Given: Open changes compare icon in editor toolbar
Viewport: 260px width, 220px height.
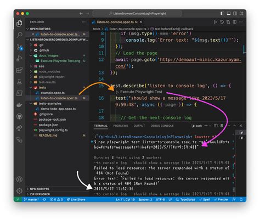Looking at the screenshot, I should tap(228, 22).
